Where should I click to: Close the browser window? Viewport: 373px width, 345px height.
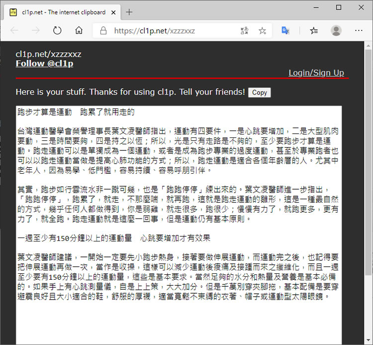[361, 7]
